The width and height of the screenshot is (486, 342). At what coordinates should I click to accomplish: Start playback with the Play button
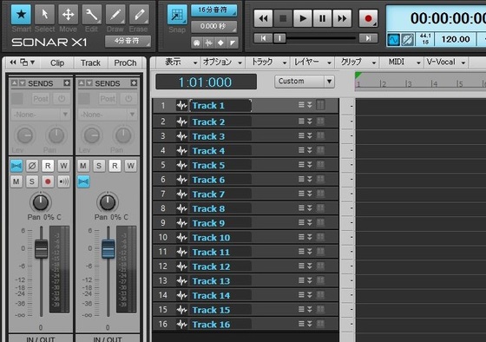pos(303,18)
